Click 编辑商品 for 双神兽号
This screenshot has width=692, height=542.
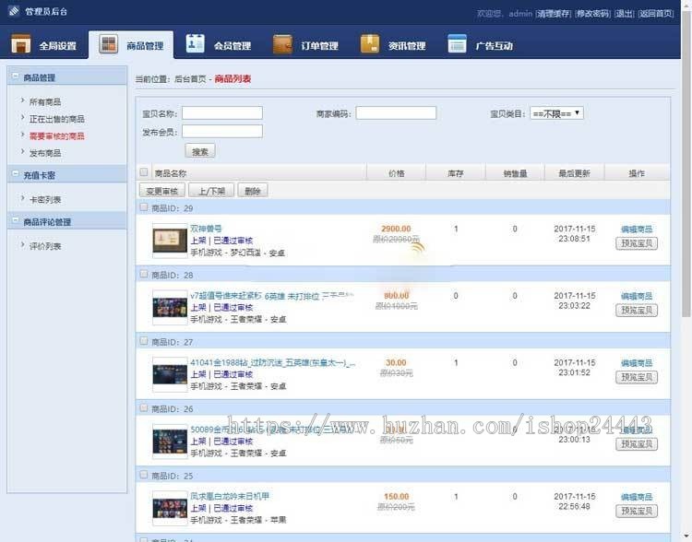637,230
